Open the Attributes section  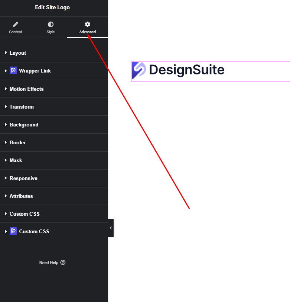point(21,196)
